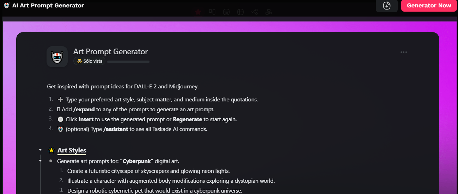458x194 pixels.
Task: Click the Art Styles heading
Action: point(72,150)
